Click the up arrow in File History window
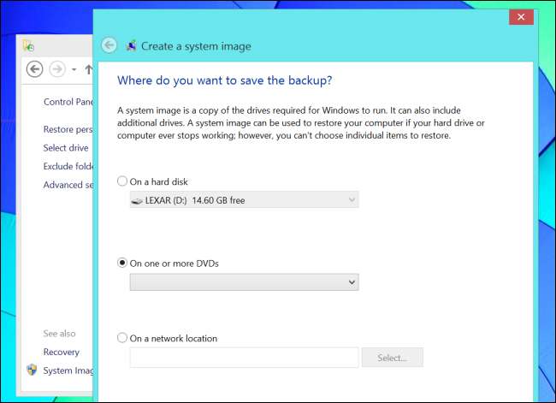556x403 pixels. [x=89, y=69]
